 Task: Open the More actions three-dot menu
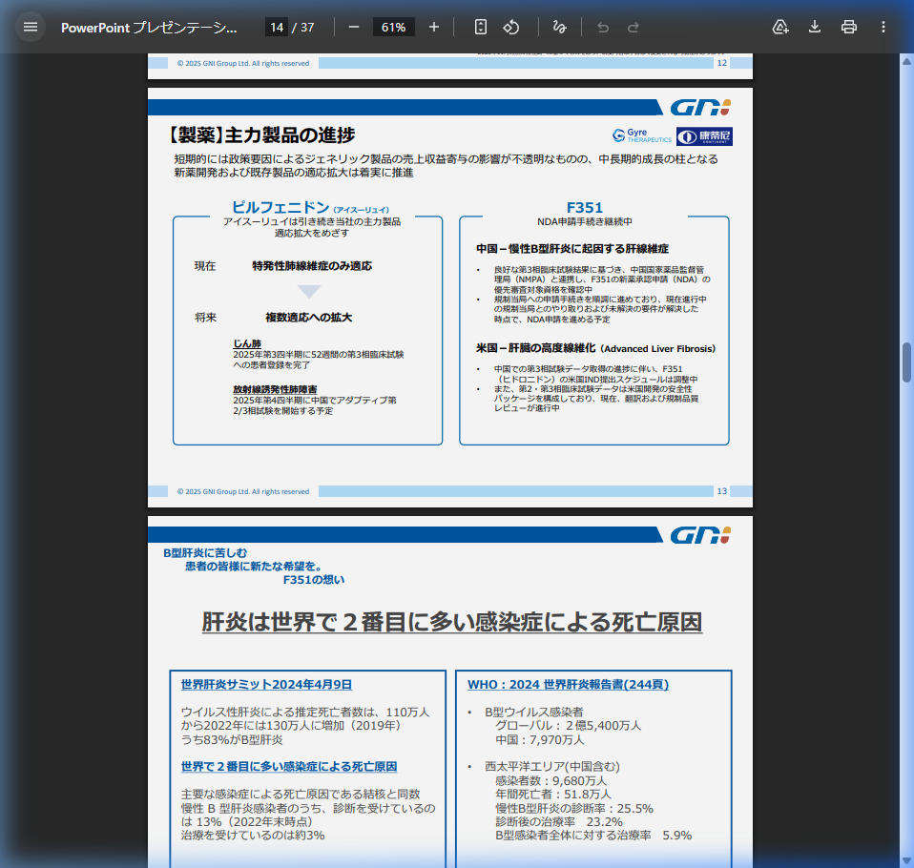pyautogui.click(x=883, y=27)
